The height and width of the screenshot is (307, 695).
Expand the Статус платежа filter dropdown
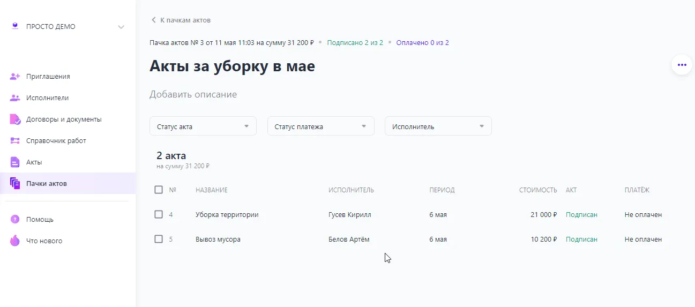[320, 126]
